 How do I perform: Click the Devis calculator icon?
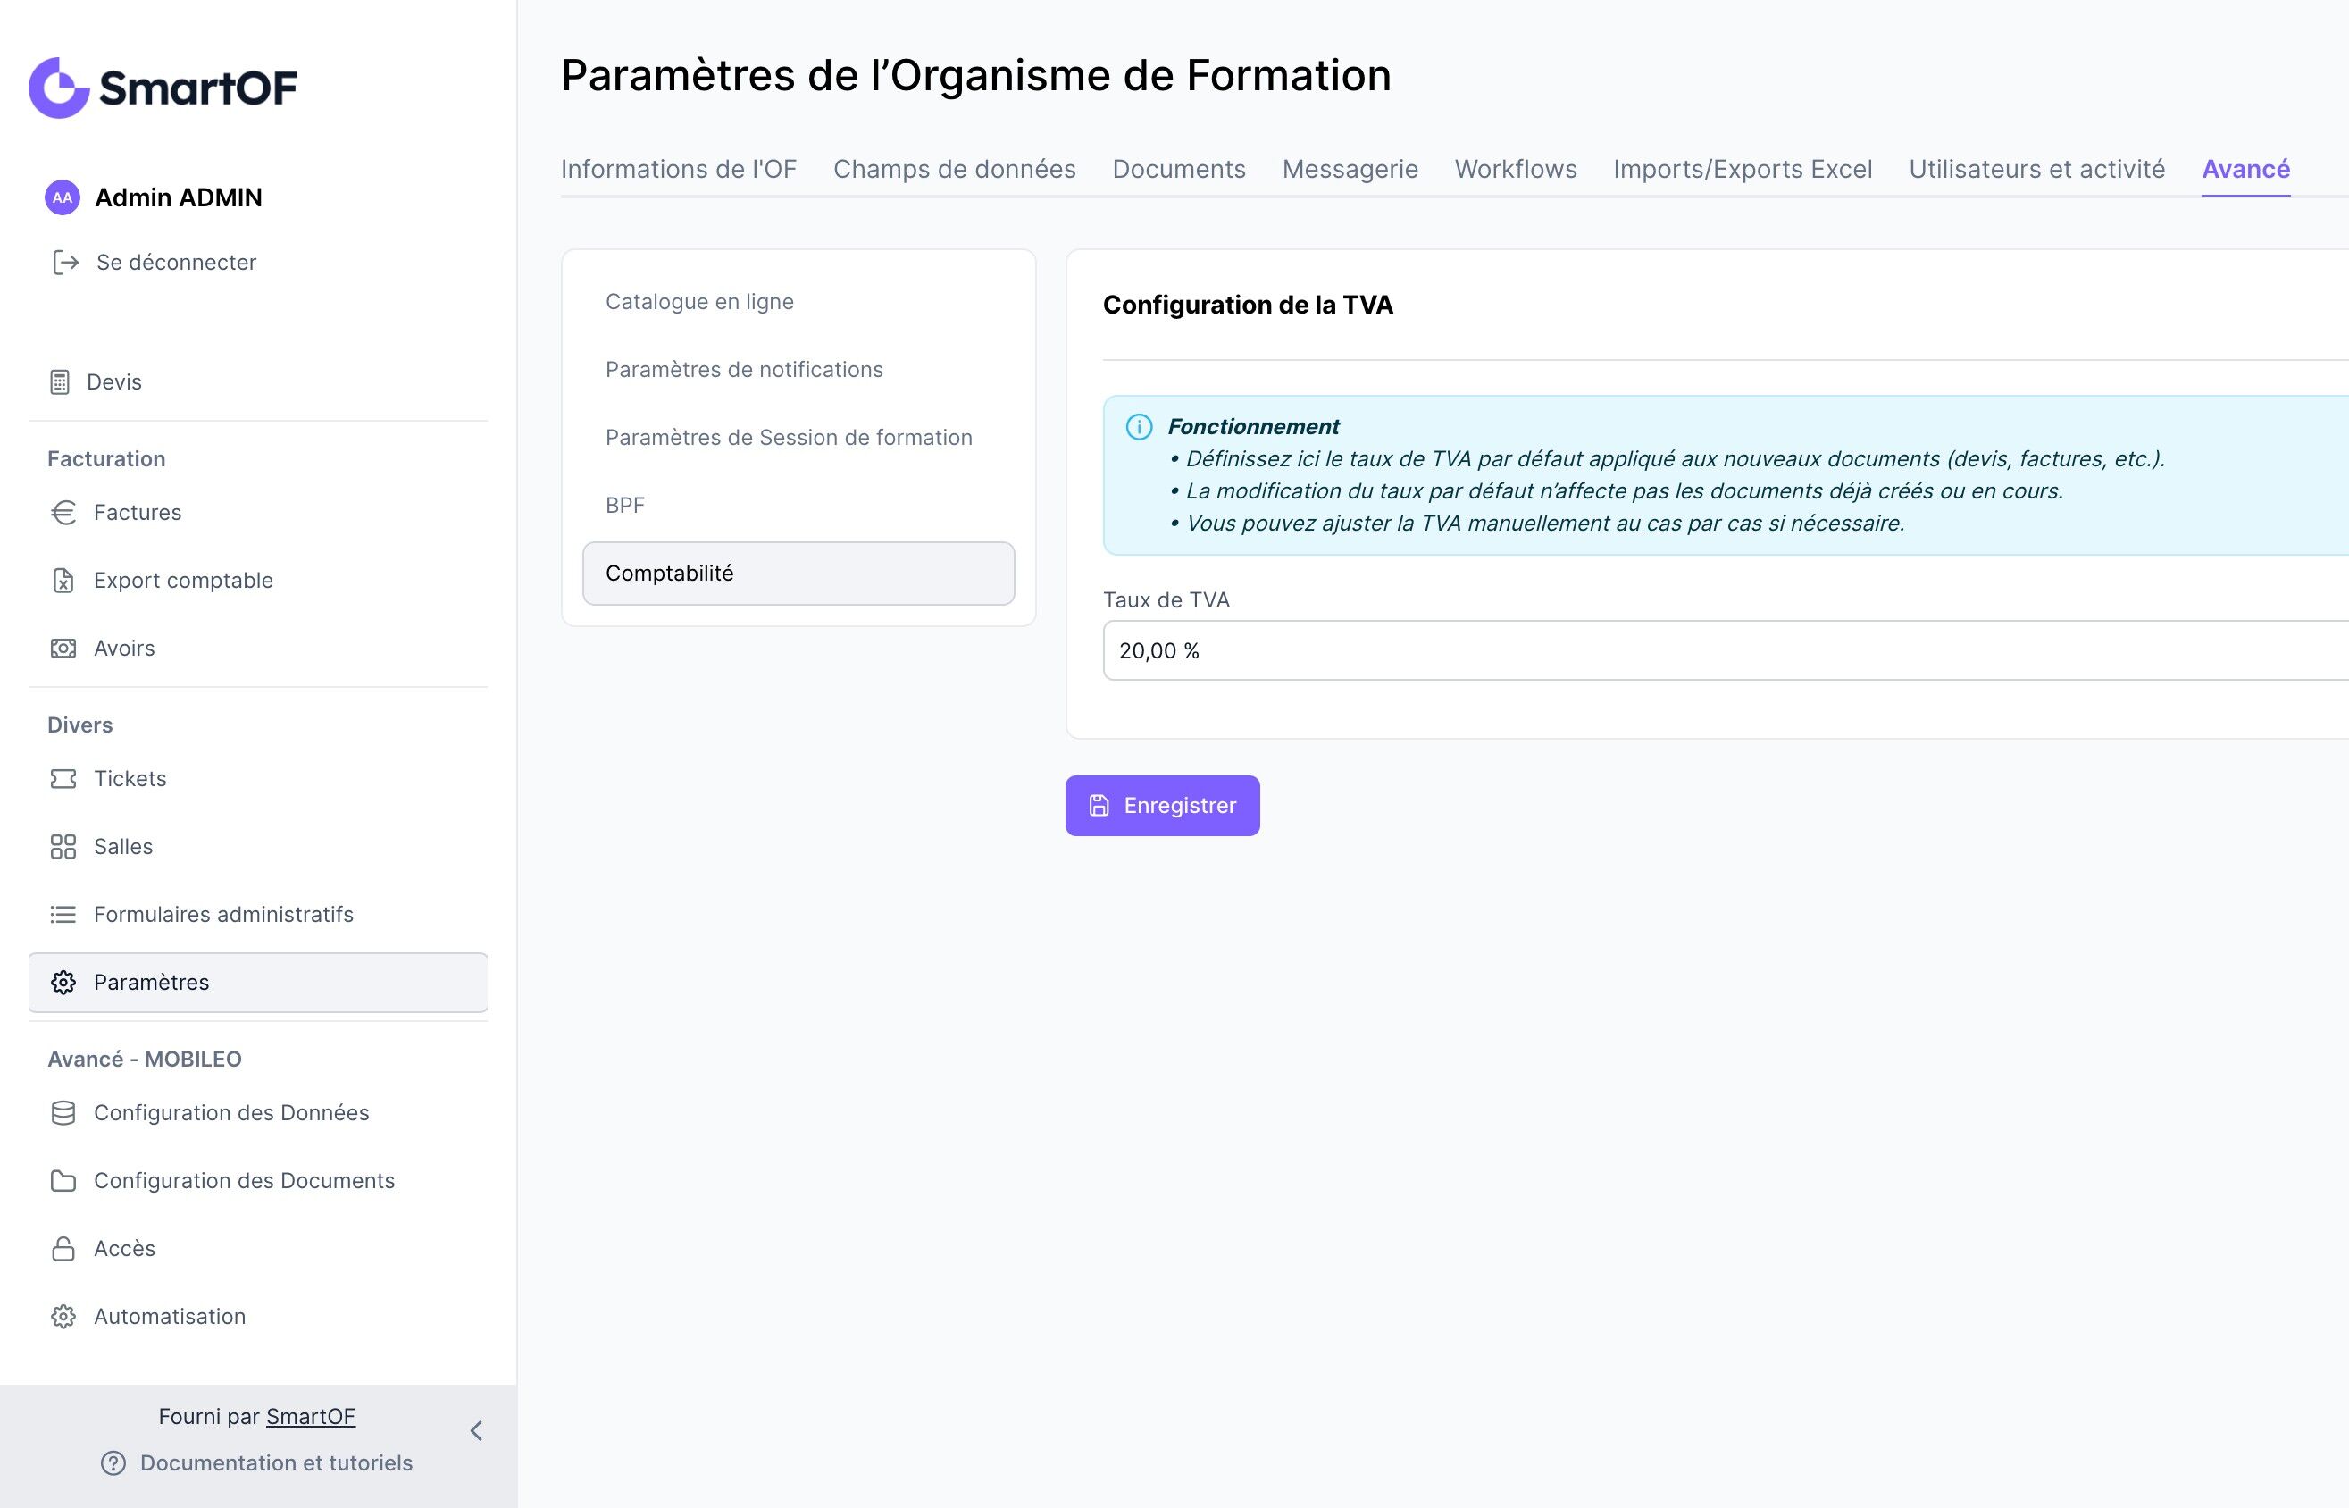[x=60, y=381]
